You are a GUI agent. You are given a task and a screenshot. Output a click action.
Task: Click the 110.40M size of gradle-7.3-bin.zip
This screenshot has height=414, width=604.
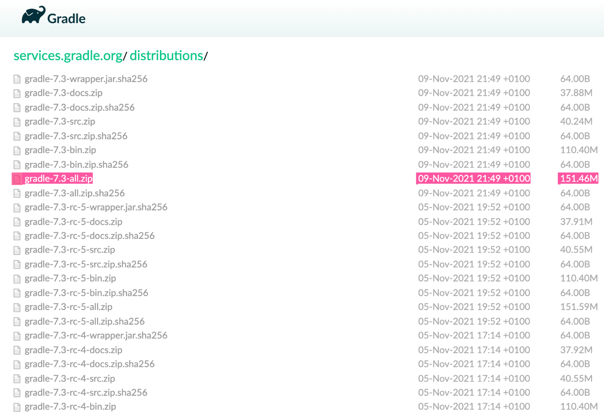tap(579, 150)
